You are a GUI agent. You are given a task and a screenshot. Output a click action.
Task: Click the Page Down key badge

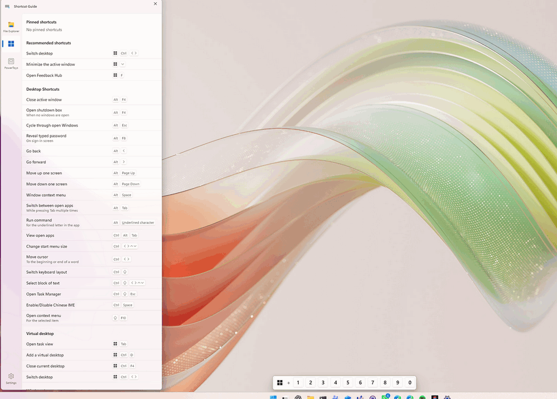click(x=130, y=184)
